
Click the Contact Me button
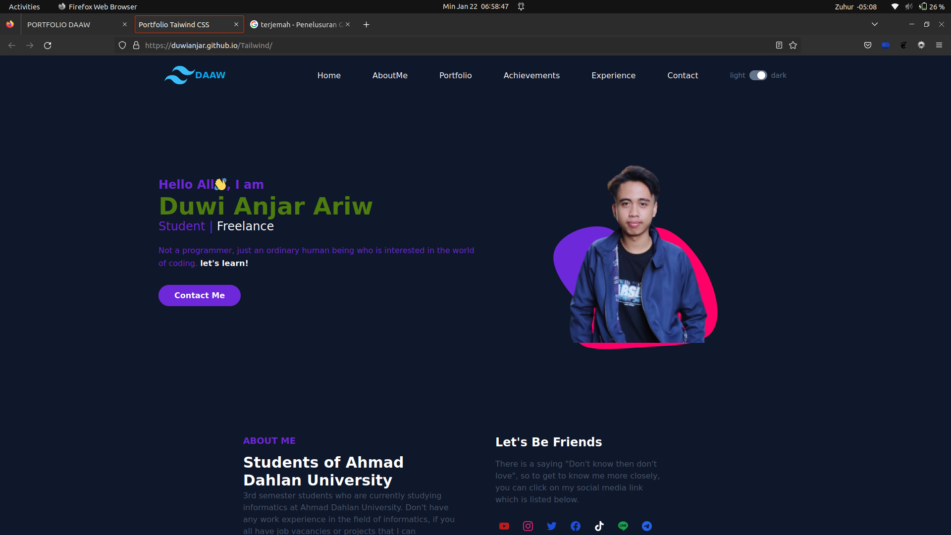point(199,295)
